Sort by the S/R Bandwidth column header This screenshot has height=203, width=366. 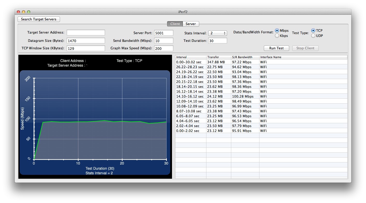coord(245,57)
